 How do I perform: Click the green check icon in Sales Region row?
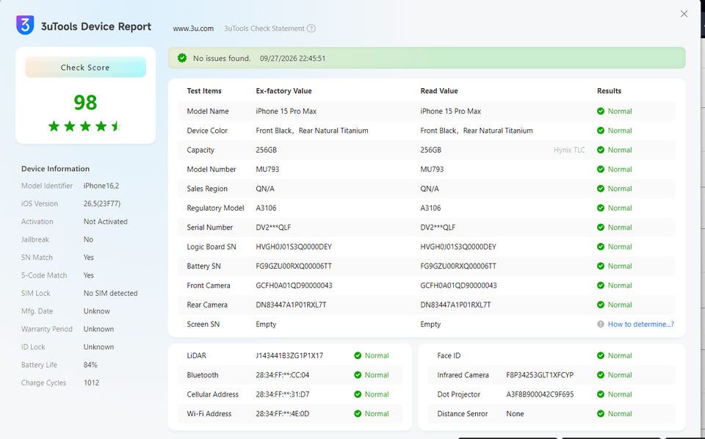(x=601, y=188)
